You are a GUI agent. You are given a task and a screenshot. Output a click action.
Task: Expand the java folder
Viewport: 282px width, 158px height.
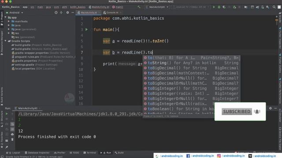(9, 25)
